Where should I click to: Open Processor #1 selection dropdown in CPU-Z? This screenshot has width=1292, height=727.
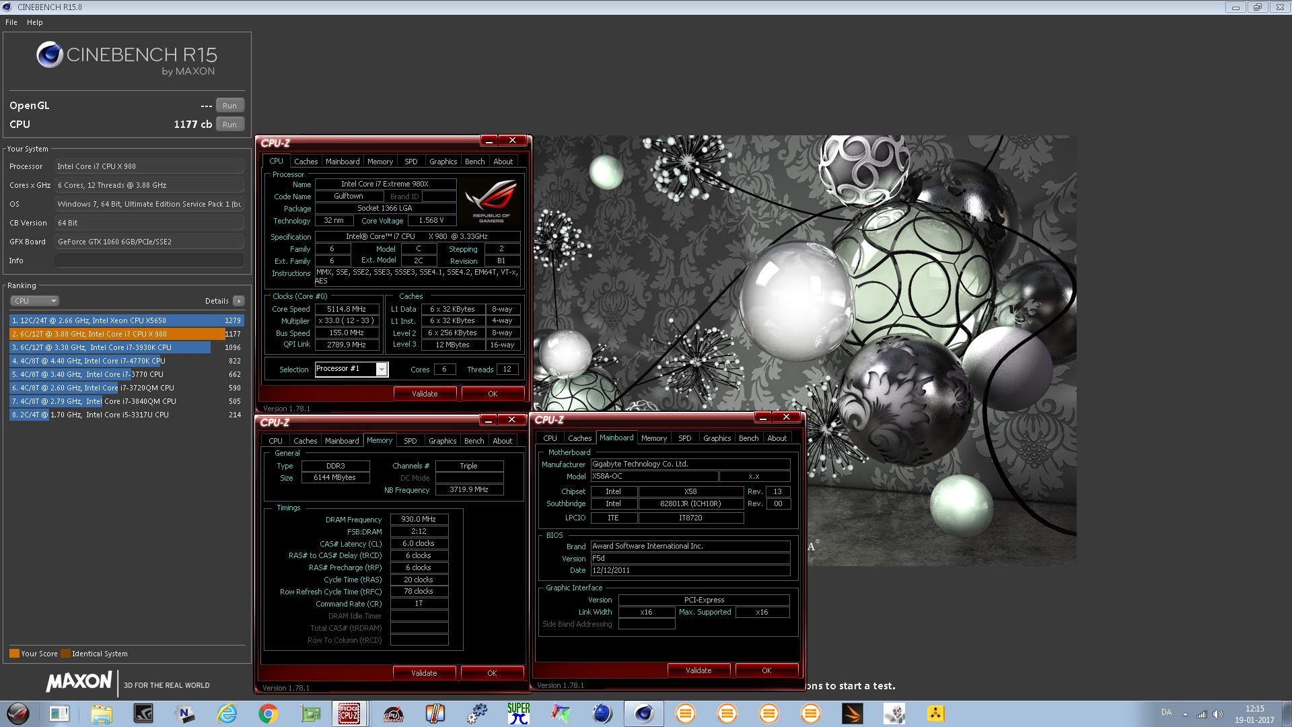(382, 369)
